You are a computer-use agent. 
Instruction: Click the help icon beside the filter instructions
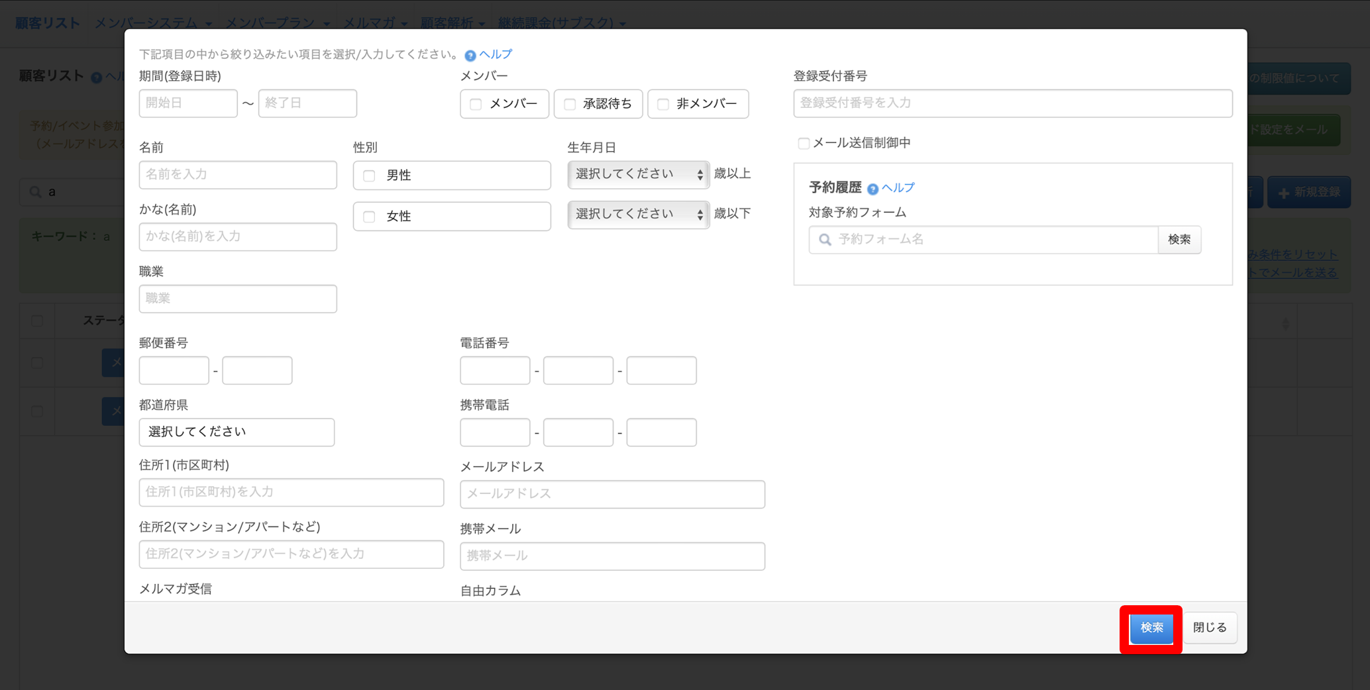tap(470, 56)
